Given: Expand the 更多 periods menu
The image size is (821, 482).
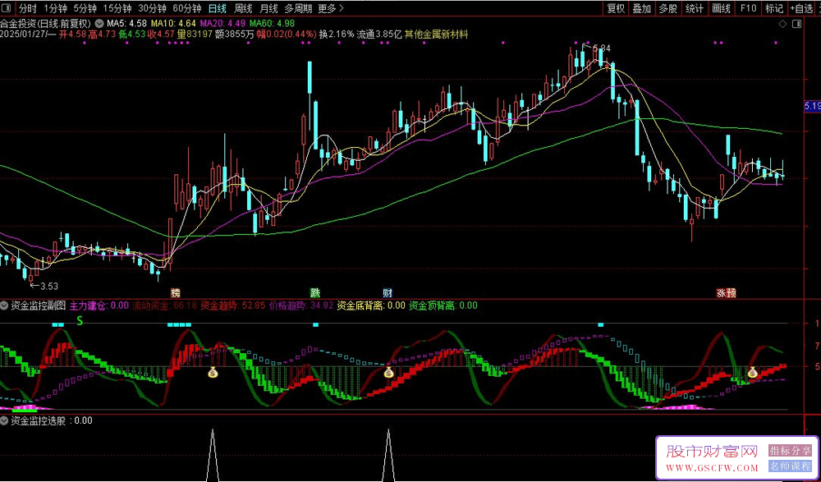Looking at the screenshot, I should (331, 8).
